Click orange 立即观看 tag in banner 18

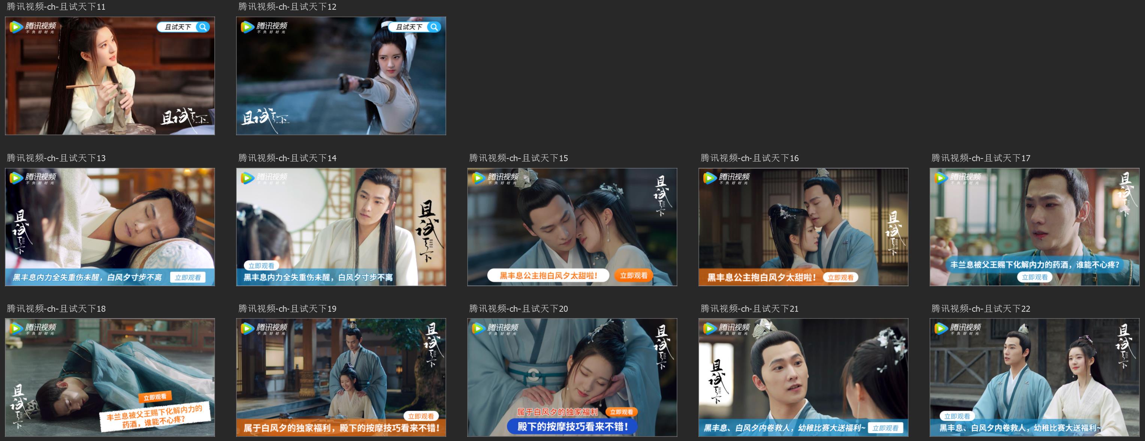click(x=155, y=397)
